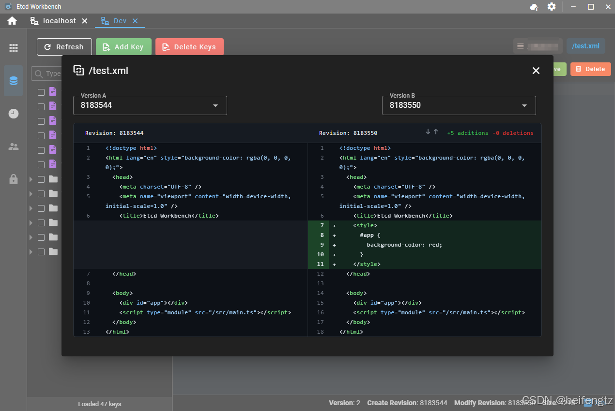Click the partially hidden green Save button
Screen dimensions: 615x411
tap(559, 69)
